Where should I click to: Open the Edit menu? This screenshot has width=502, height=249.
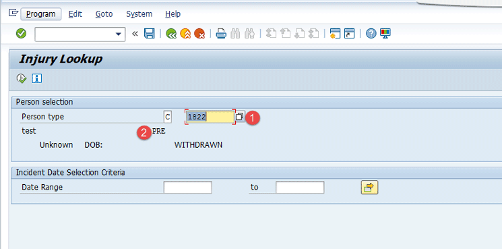(75, 14)
